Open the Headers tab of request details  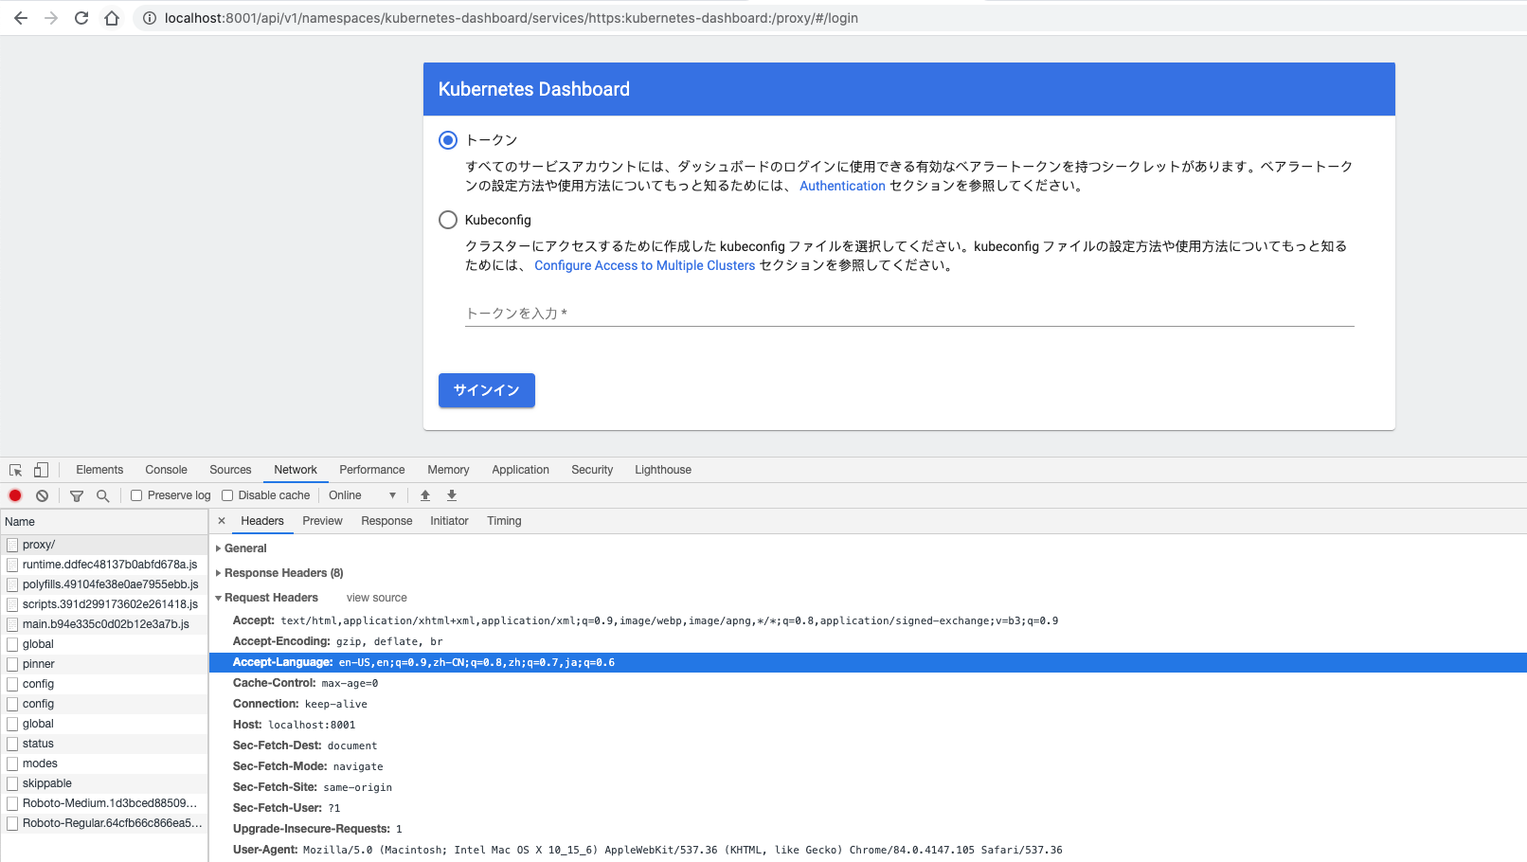tap(262, 521)
